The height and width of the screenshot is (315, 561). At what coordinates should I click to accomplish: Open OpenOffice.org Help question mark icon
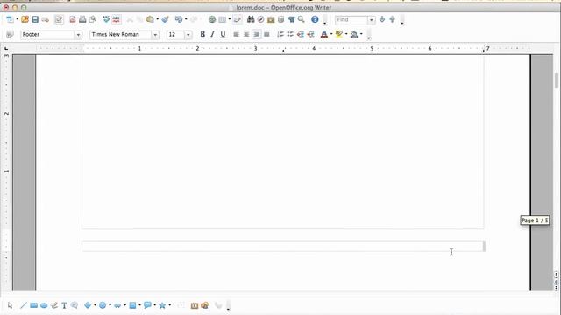[x=315, y=19]
